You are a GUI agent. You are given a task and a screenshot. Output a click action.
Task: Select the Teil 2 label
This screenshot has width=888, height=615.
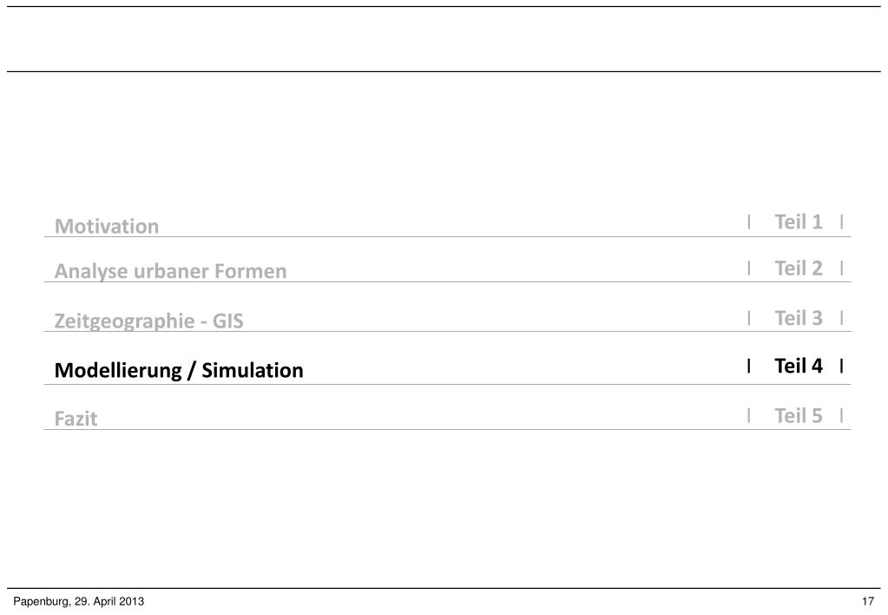pyautogui.click(x=799, y=268)
